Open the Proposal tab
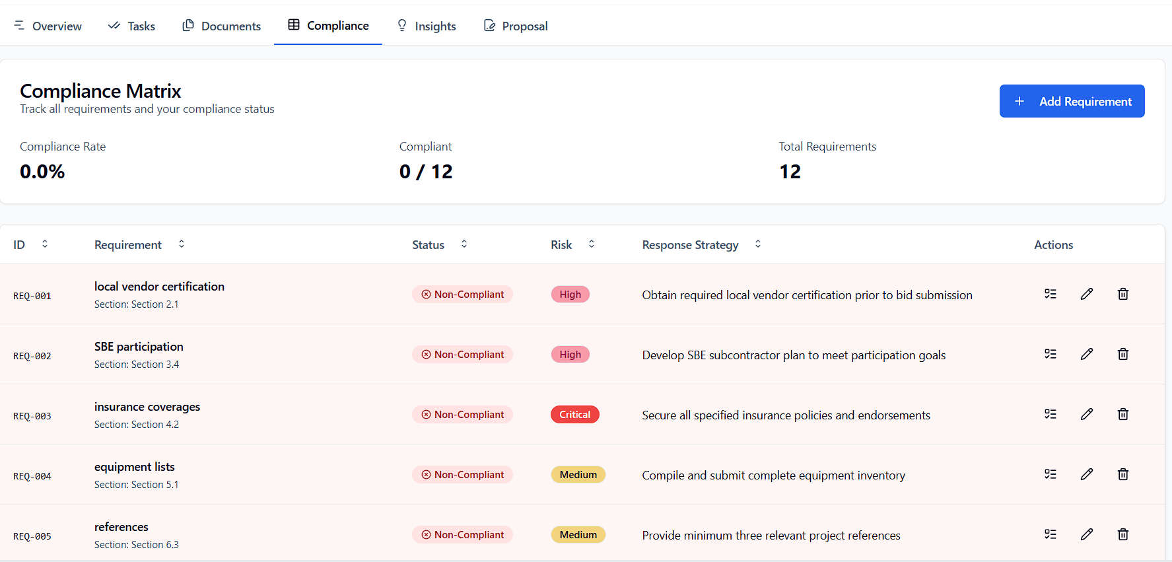 516,26
